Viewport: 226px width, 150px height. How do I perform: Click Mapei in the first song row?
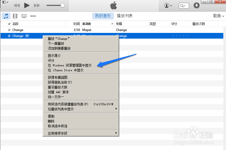[87, 30]
